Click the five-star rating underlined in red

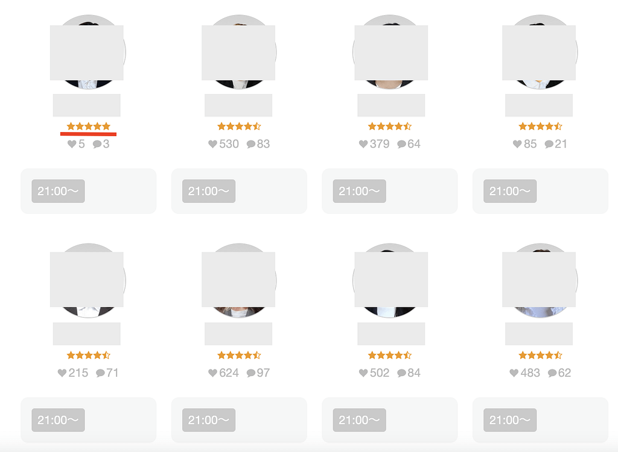[89, 127]
